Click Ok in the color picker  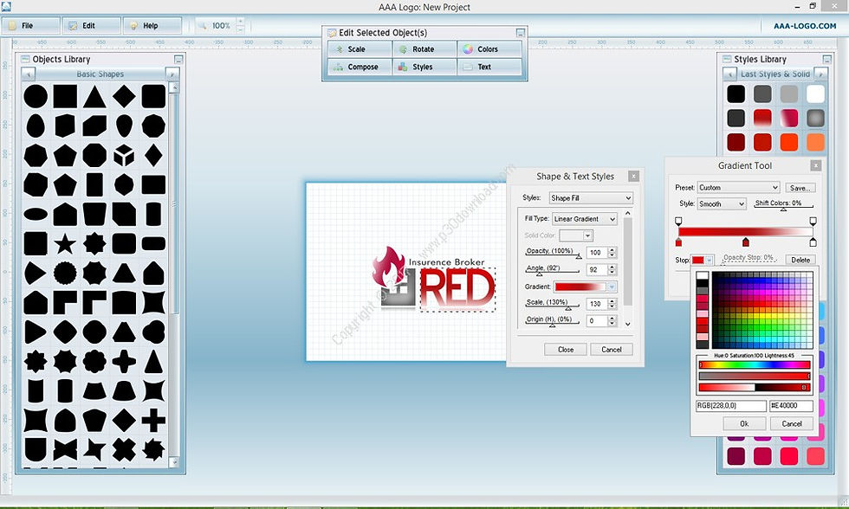pos(744,423)
